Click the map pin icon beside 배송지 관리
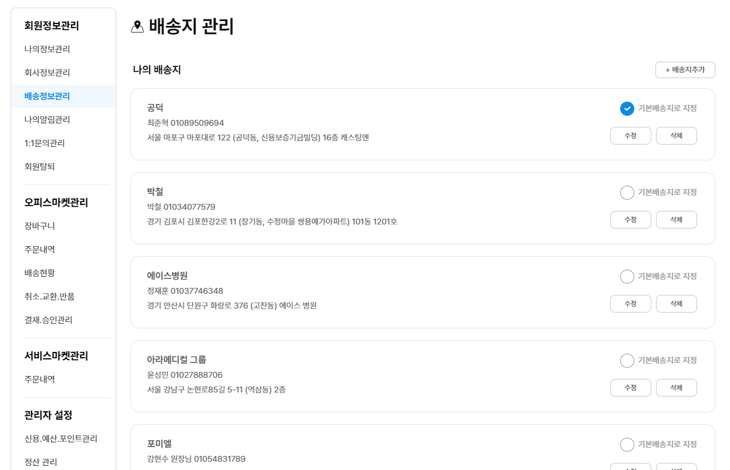The image size is (730, 470). [137, 27]
